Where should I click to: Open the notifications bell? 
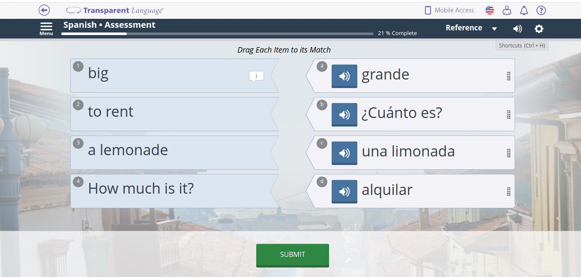[x=524, y=11]
